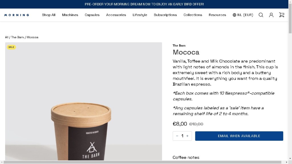The width and height of the screenshot is (292, 164).
Task: Open the Shop All menu
Action: pyautogui.click(x=49, y=15)
